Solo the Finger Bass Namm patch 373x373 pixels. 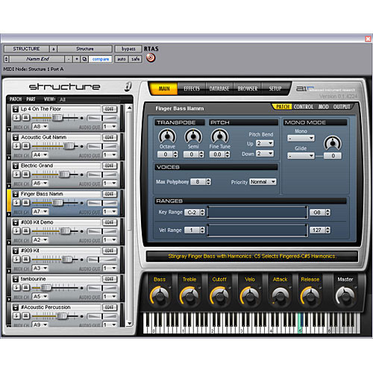point(16,203)
